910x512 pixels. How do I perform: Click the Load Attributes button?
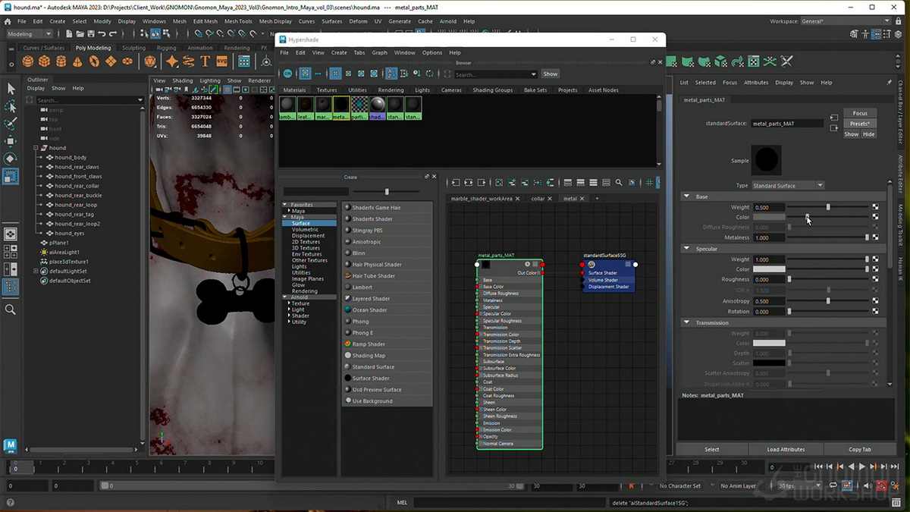(786, 449)
